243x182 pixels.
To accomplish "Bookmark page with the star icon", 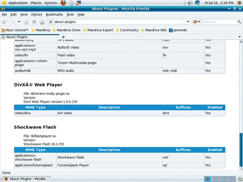I will (184, 22).
